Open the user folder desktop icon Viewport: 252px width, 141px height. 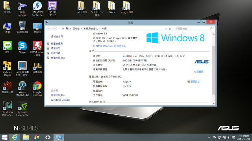pos(7,7)
